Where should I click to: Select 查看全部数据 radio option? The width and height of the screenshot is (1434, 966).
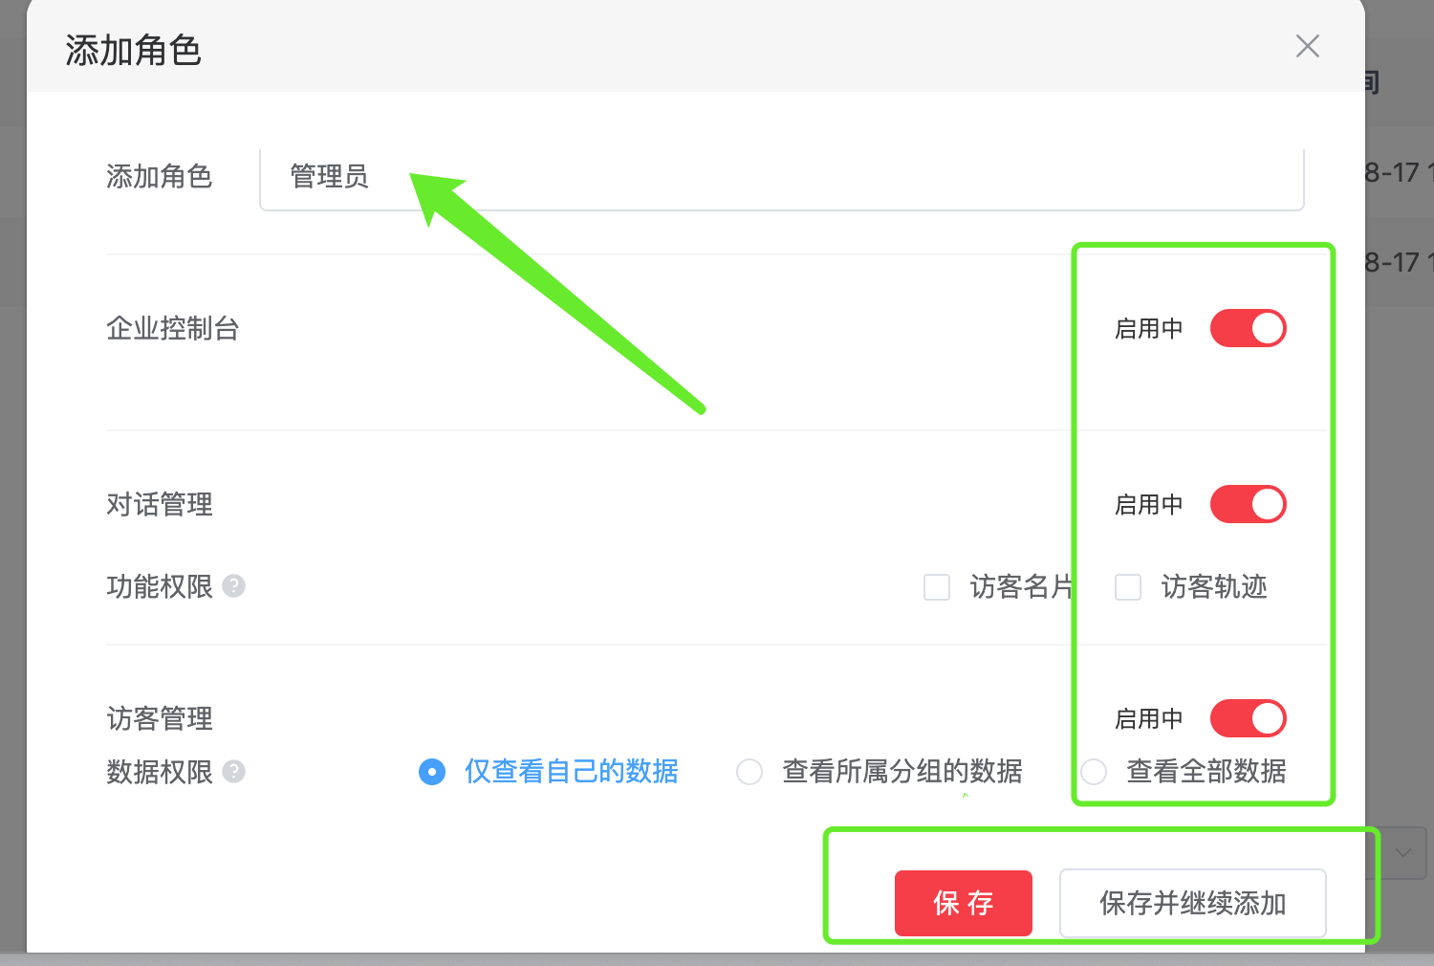coord(1094,771)
